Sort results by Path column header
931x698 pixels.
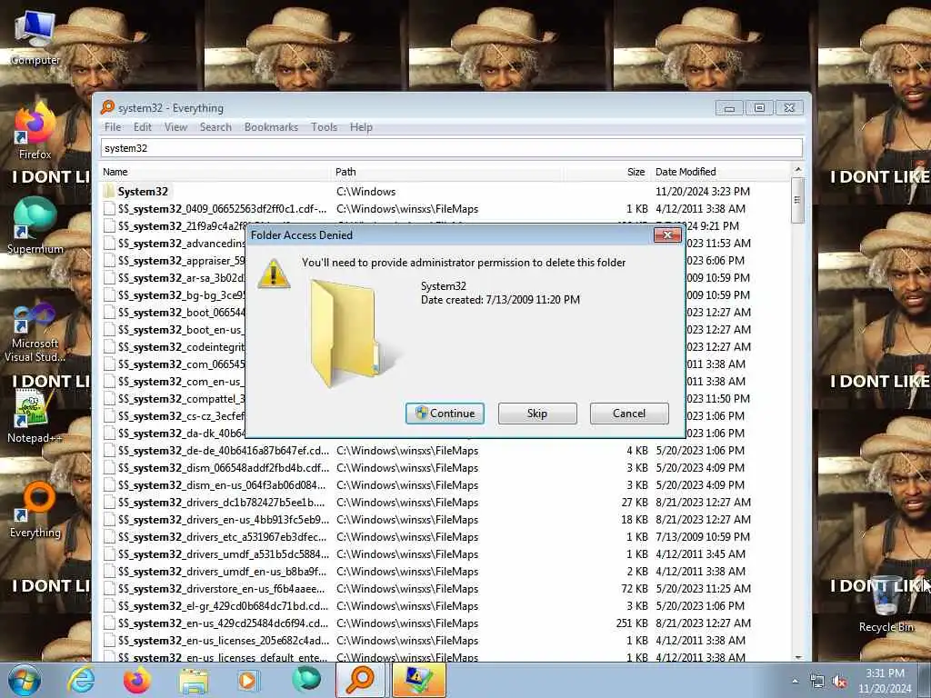(446, 172)
